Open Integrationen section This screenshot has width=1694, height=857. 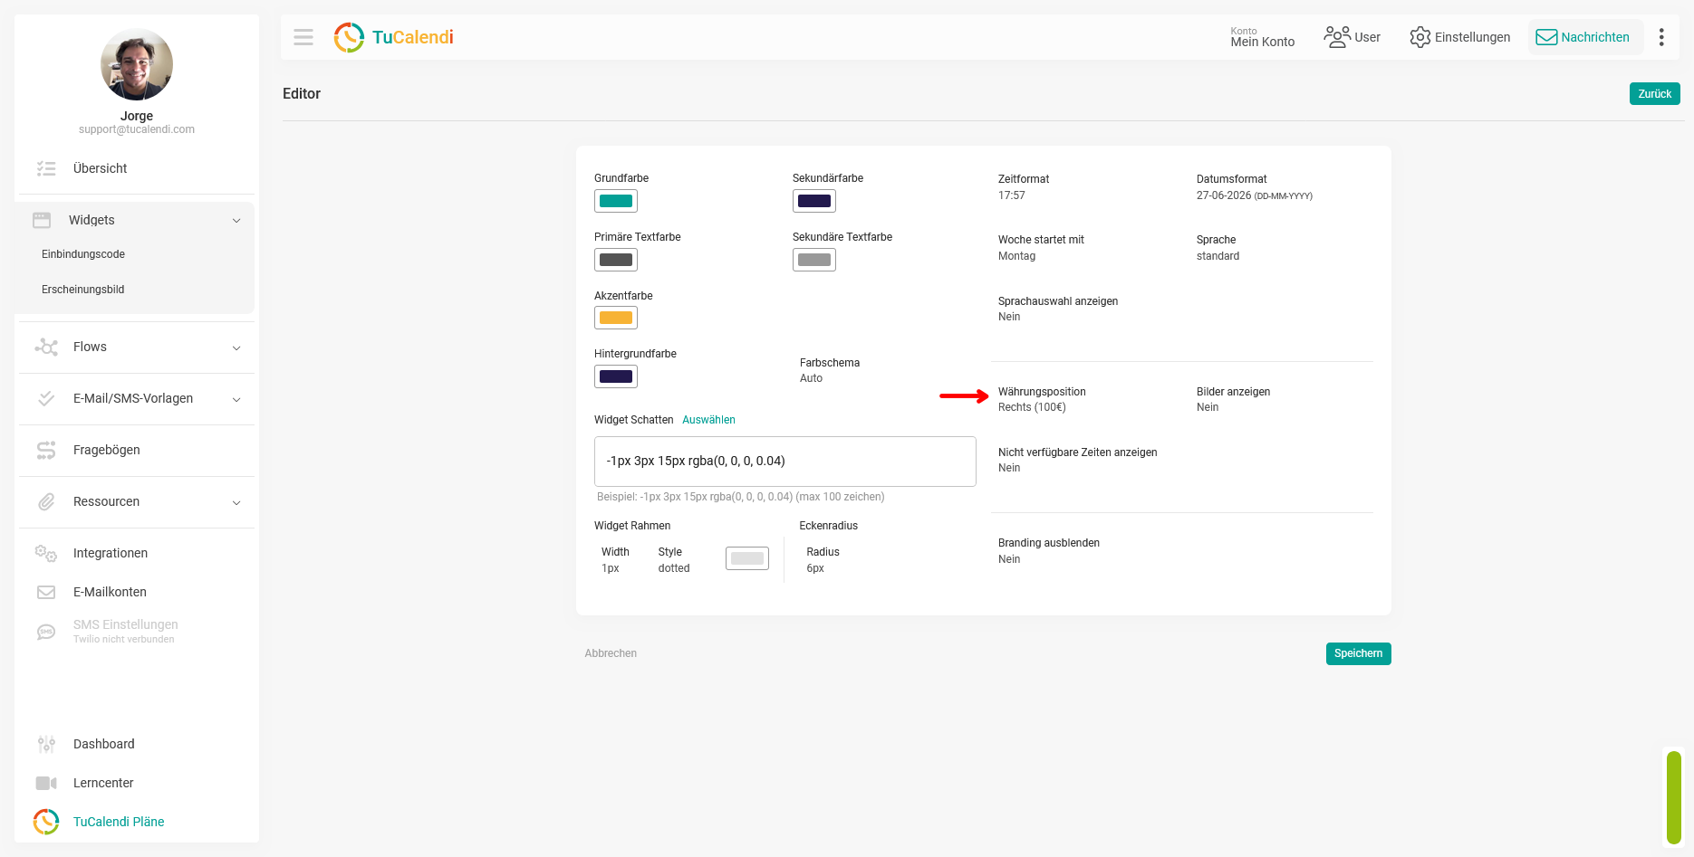111,553
